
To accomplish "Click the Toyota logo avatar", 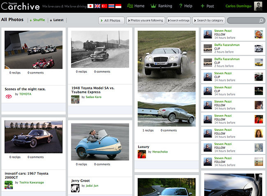I will pos(9,97).
